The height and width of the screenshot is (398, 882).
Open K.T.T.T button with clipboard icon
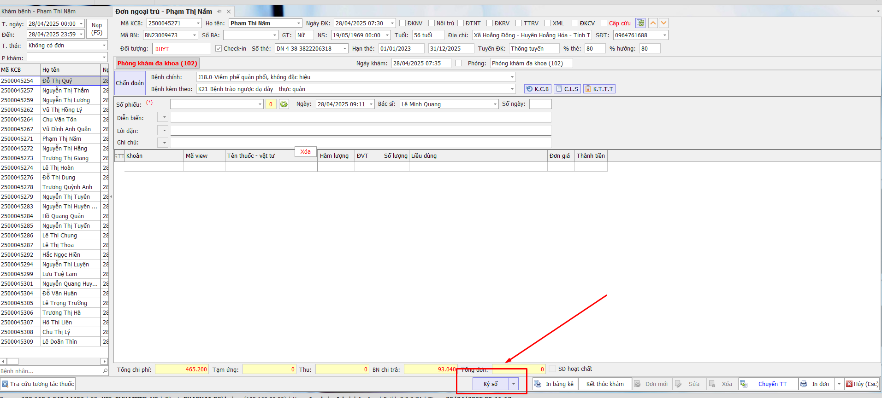(x=599, y=89)
